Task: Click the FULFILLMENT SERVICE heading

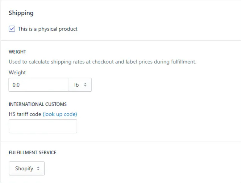Action: coord(32,152)
